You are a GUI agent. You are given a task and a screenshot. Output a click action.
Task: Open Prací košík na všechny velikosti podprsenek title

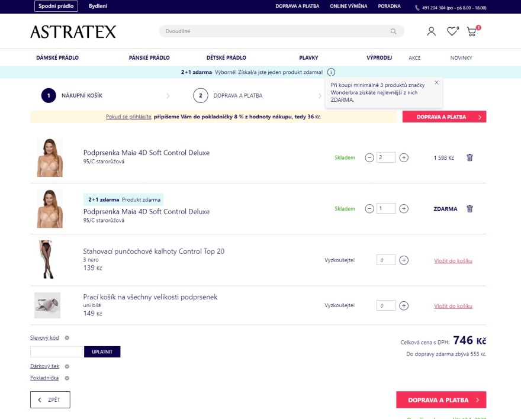(x=150, y=297)
